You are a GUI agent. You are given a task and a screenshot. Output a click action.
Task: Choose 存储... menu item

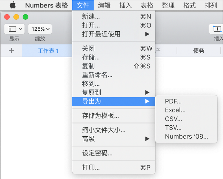(x=114, y=57)
